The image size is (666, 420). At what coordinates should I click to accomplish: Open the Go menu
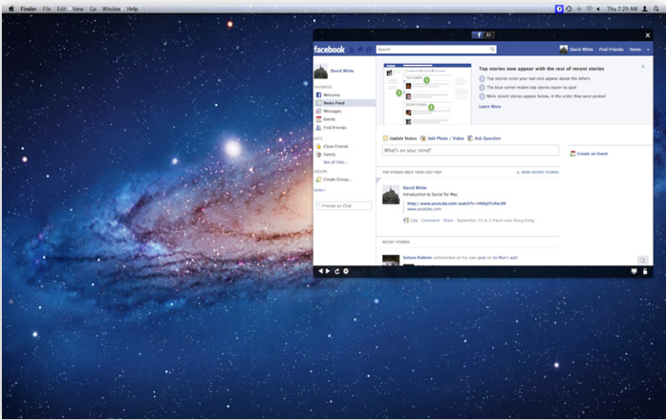[93, 9]
